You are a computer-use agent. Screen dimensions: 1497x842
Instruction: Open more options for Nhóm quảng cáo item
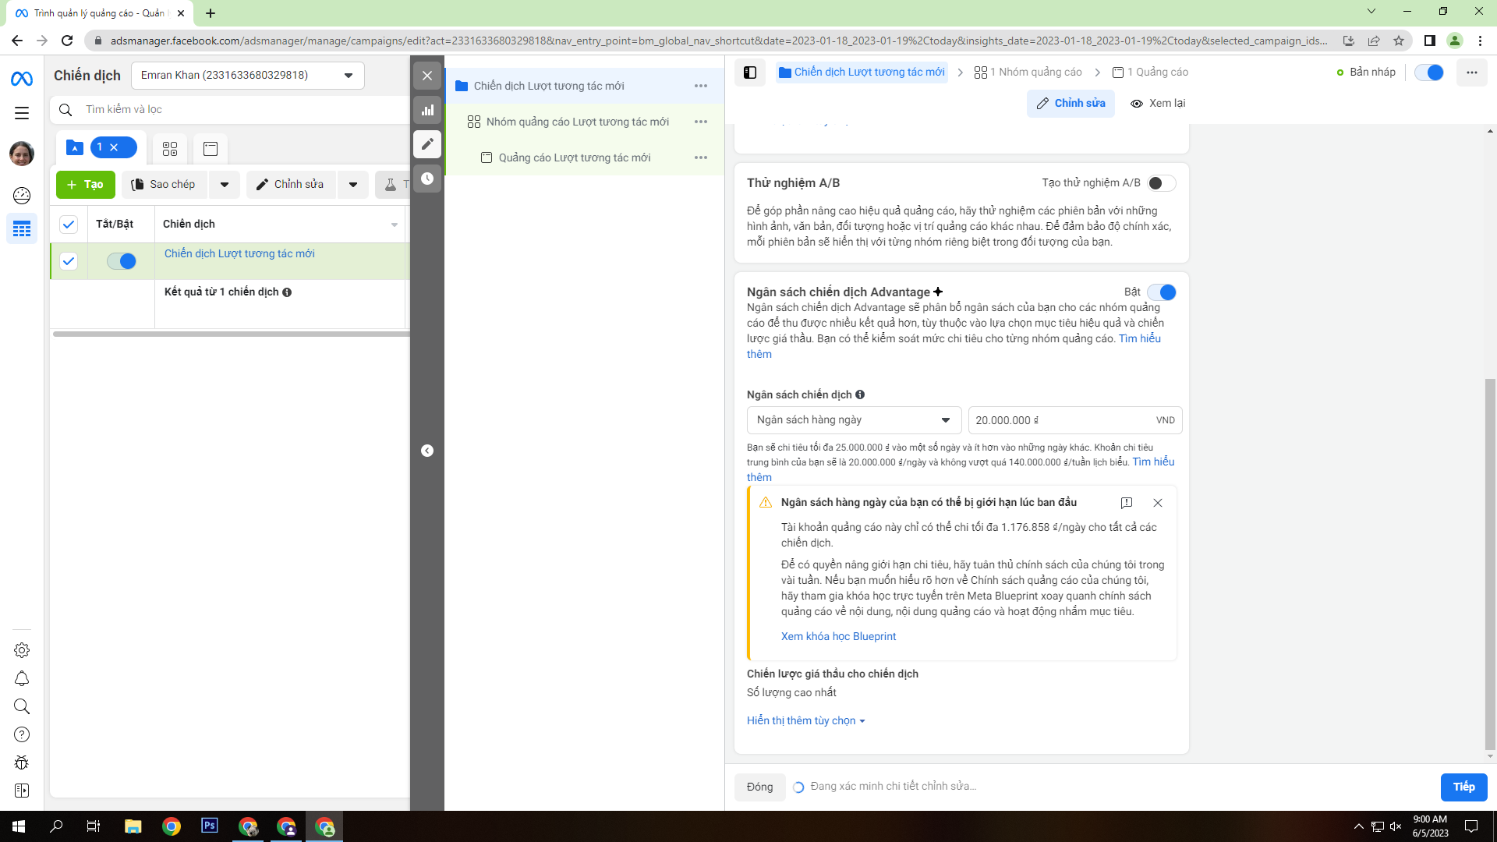pos(701,122)
